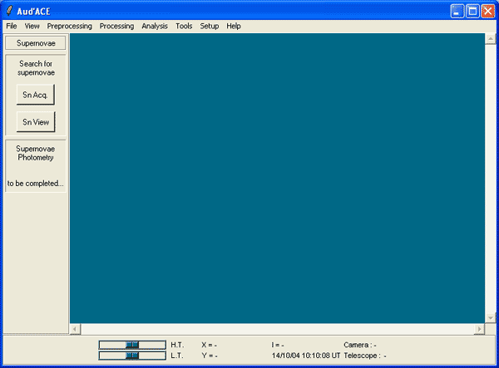Maximize the Aud'ACE window
499x368 pixels.
pyautogui.click(x=472, y=12)
